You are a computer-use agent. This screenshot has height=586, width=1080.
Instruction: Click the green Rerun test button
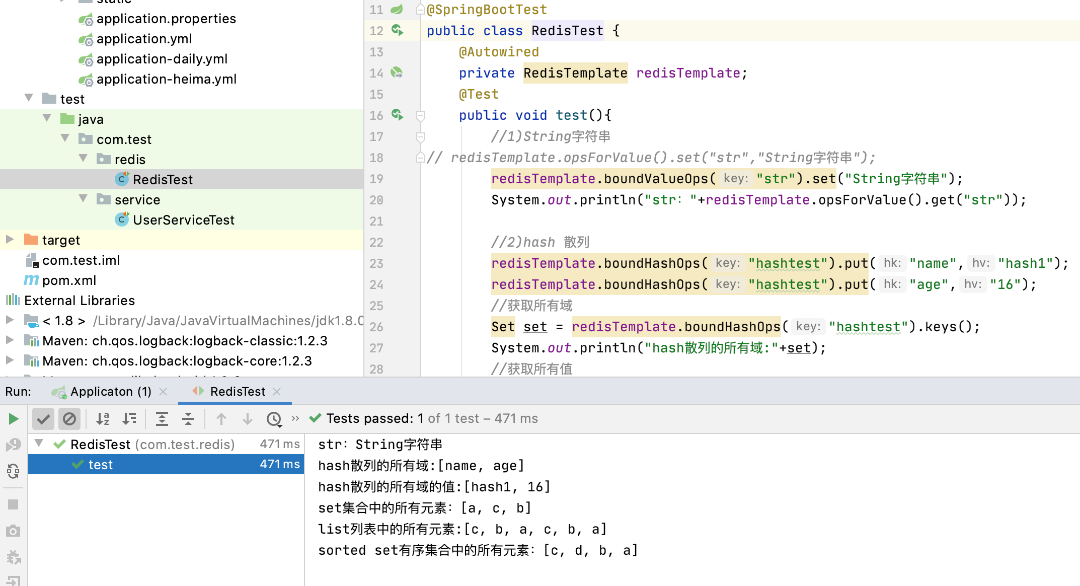(14, 419)
